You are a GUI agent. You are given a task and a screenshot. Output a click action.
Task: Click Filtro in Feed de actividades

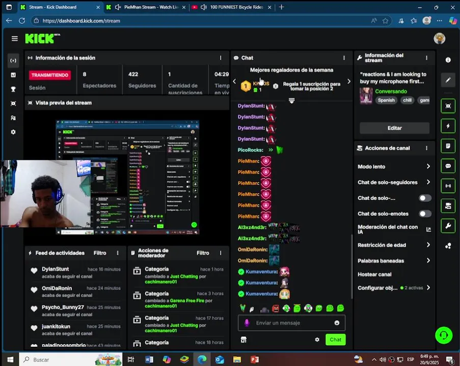100,253
